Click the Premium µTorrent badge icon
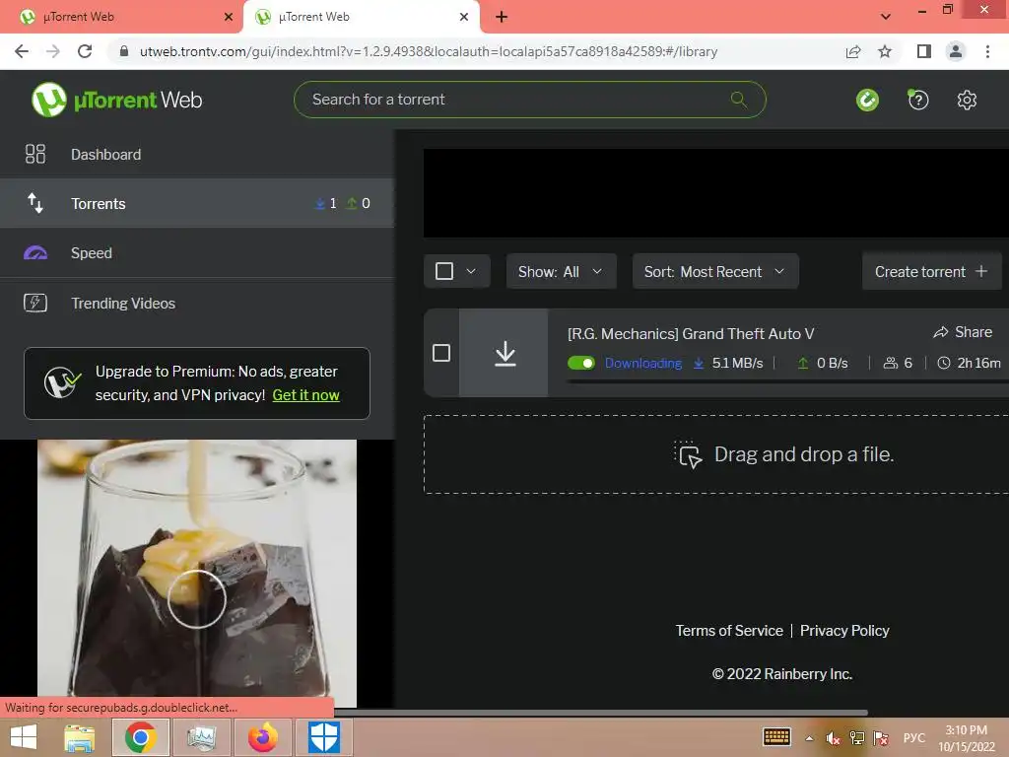This screenshot has width=1009, height=757. (62, 382)
